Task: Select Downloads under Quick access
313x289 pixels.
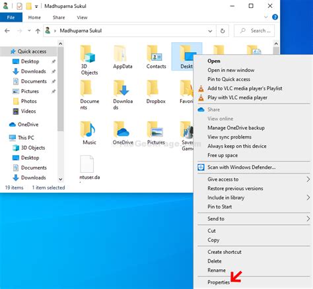Action: (x=34, y=71)
